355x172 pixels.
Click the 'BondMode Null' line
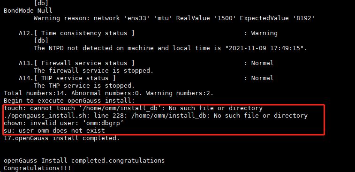(28, 11)
